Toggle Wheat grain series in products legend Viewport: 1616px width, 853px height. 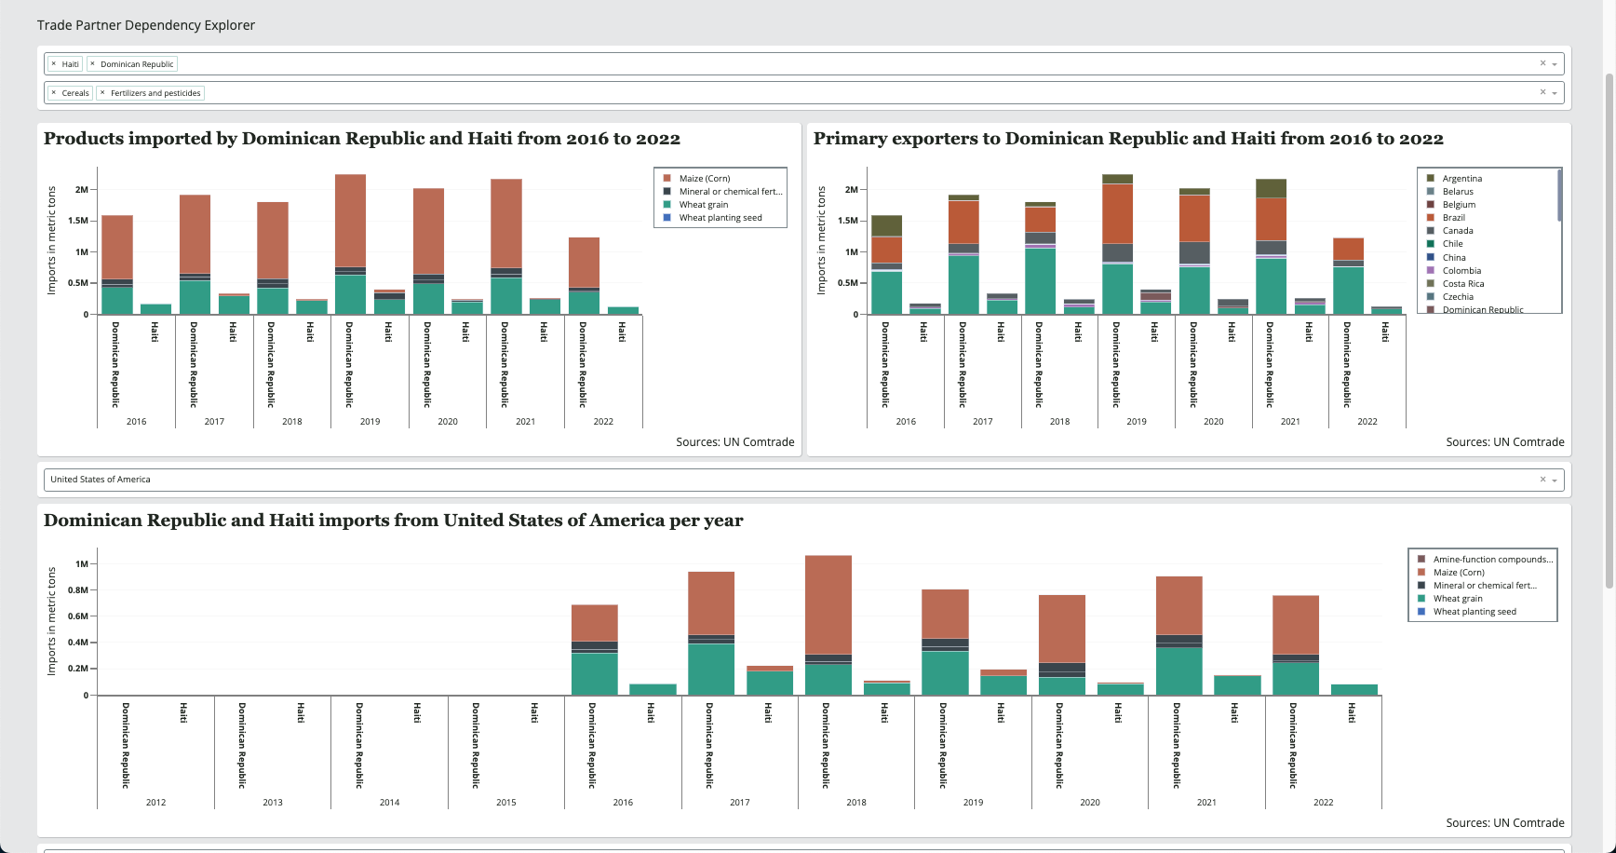(x=703, y=205)
